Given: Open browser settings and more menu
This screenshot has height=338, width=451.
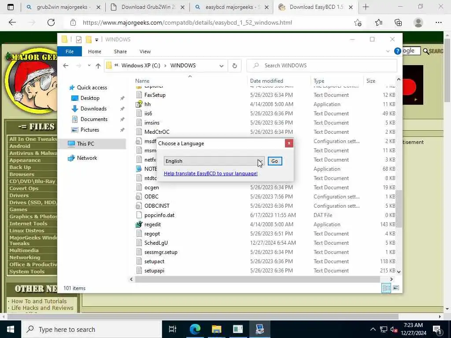Looking at the screenshot, I should tap(438, 22).
